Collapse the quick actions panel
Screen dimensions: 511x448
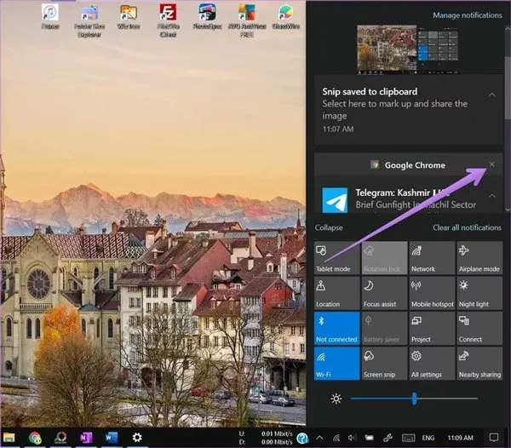click(329, 227)
